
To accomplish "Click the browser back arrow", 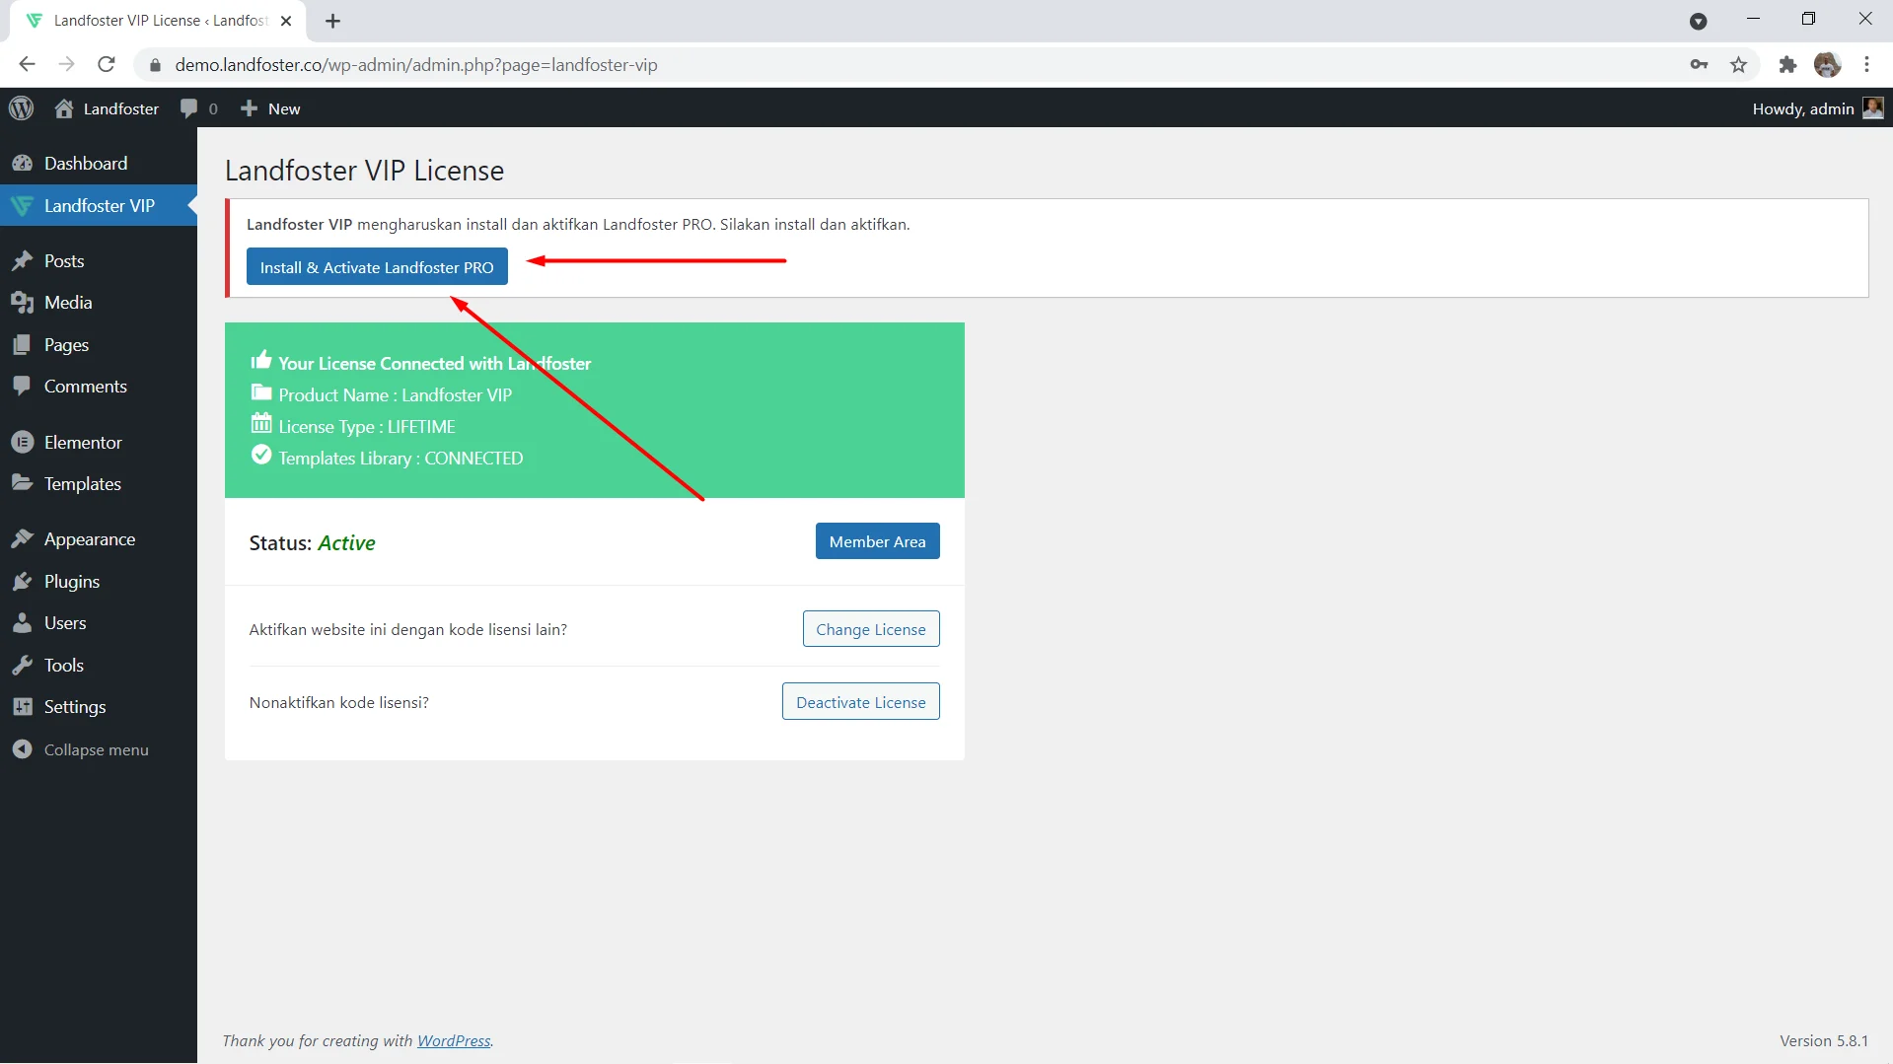I will point(27,65).
